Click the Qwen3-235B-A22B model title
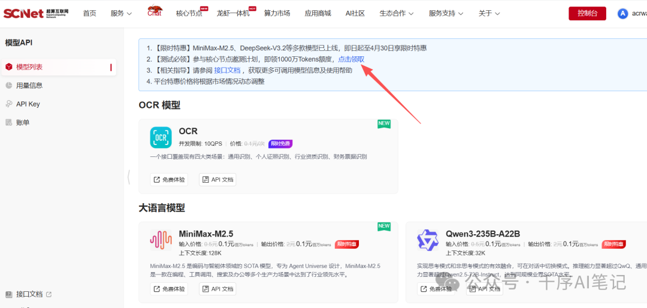This screenshot has width=647, height=308. pyautogui.click(x=483, y=233)
